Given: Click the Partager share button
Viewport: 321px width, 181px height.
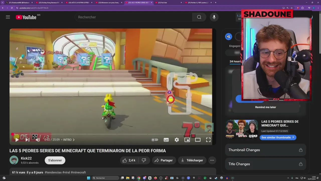Looking at the screenshot, I should click(x=164, y=160).
